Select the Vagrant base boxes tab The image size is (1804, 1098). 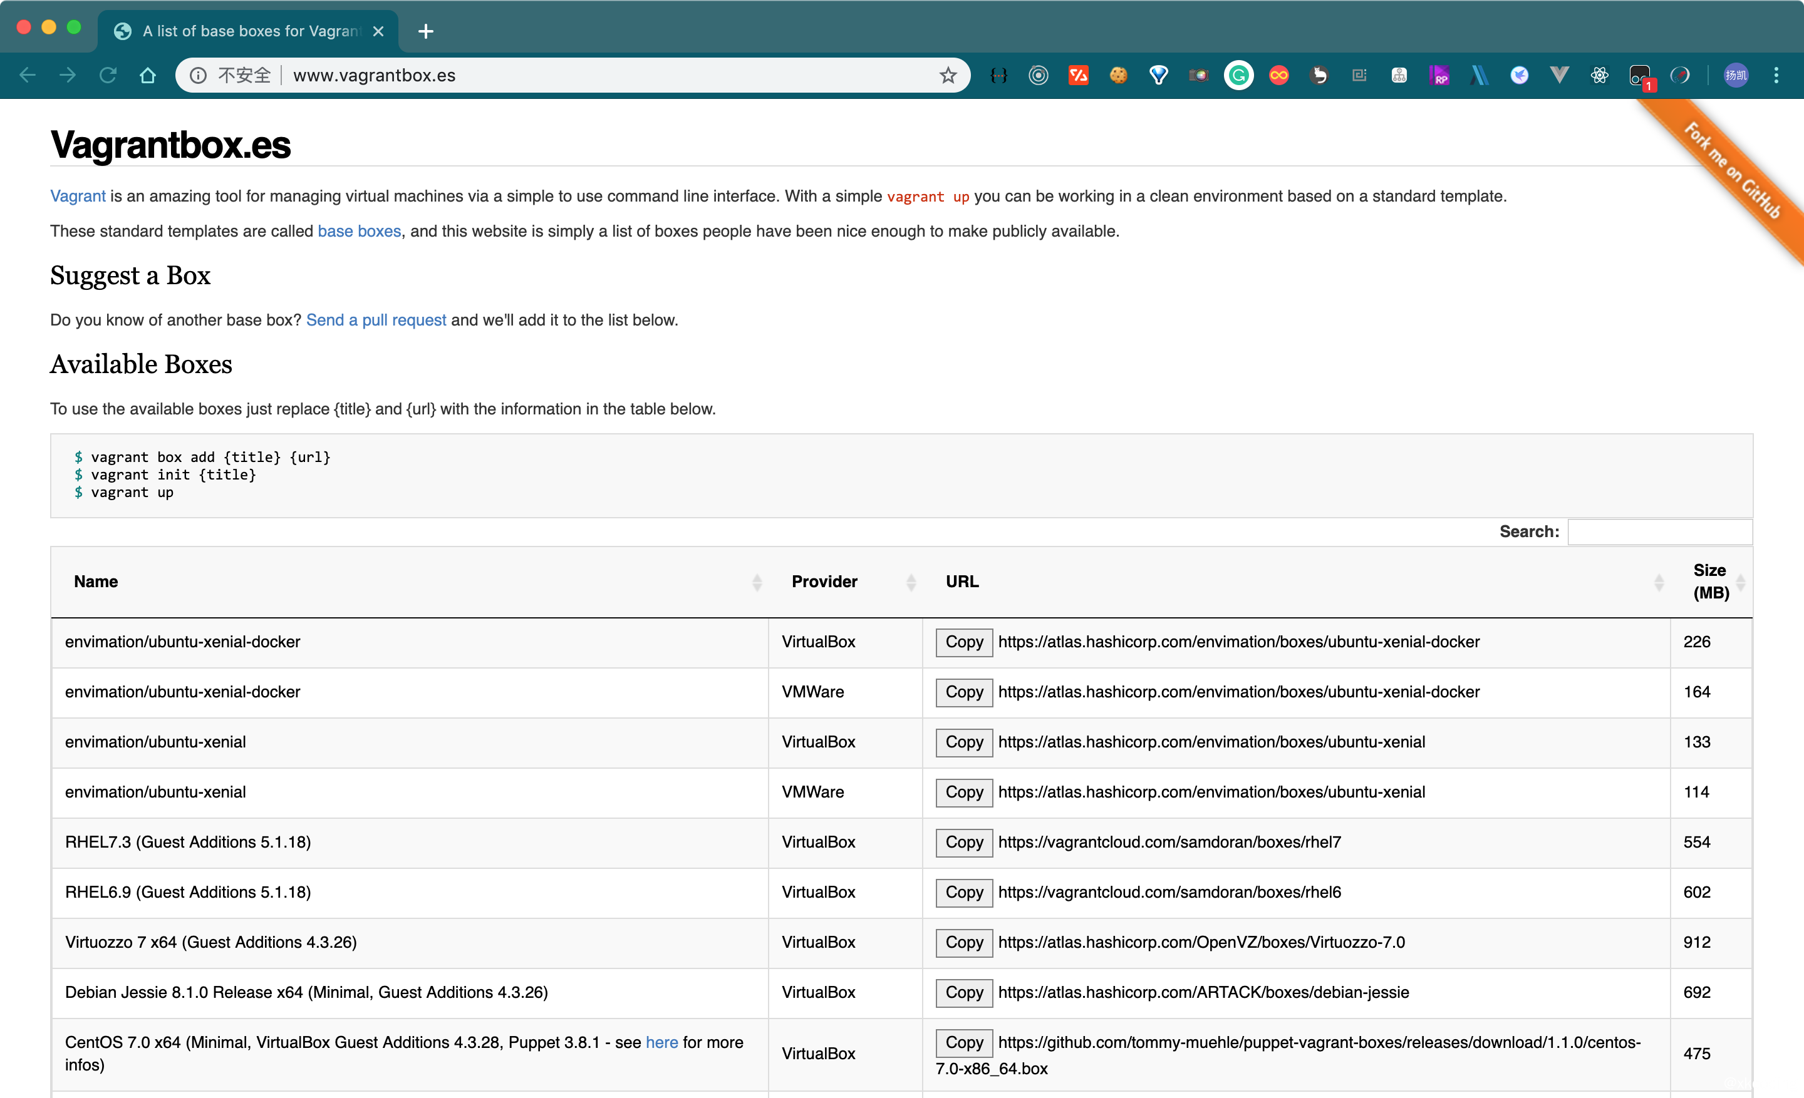[x=242, y=31]
